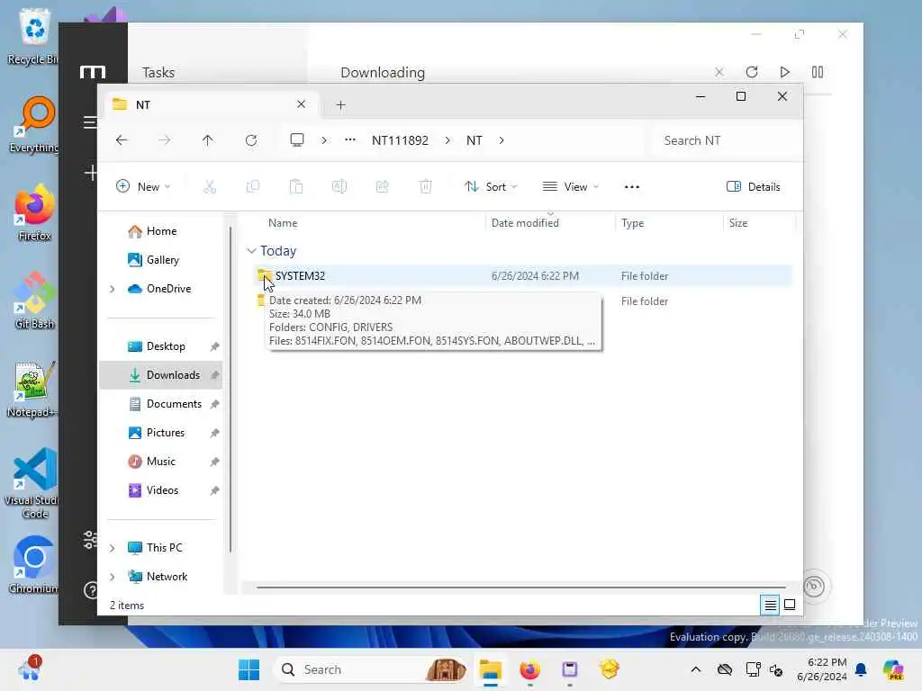Click refresh icon in Downloading panel
Viewport: 922px width, 691px height.
[752, 72]
